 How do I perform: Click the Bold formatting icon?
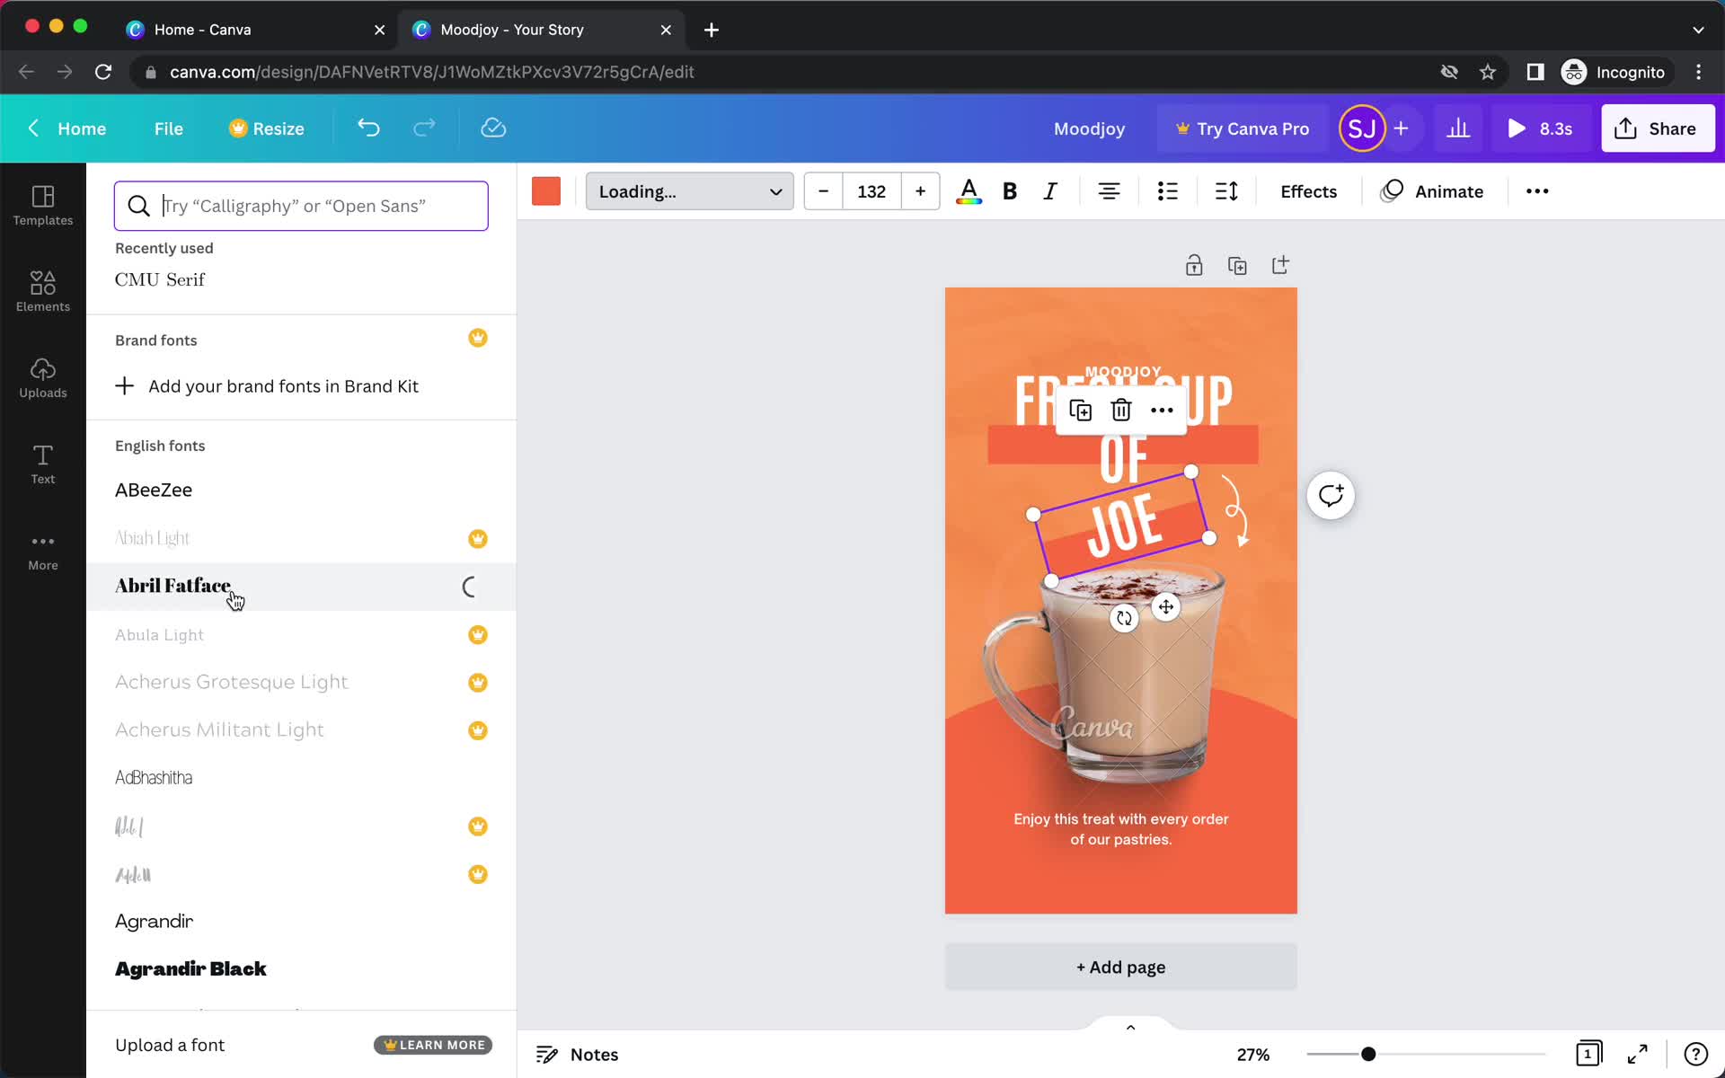(1010, 191)
